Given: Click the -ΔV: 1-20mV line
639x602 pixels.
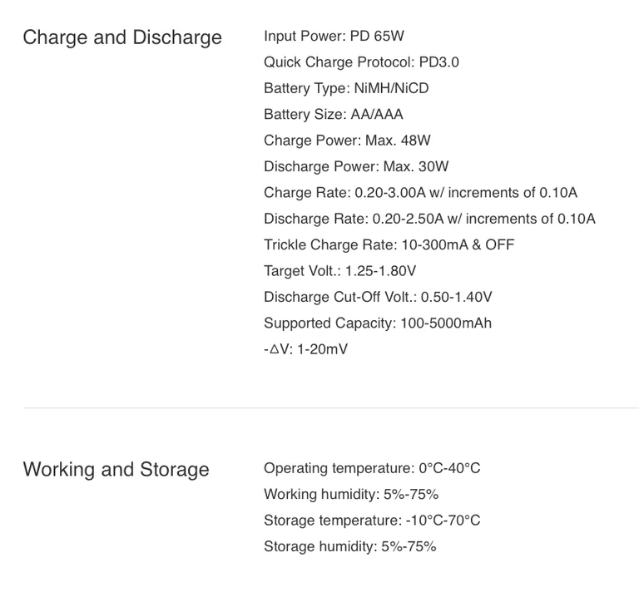Looking at the screenshot, I should click(305, 349).
